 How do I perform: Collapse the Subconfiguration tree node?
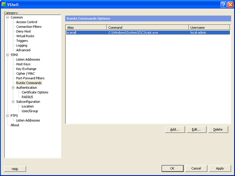pos(13,102)
